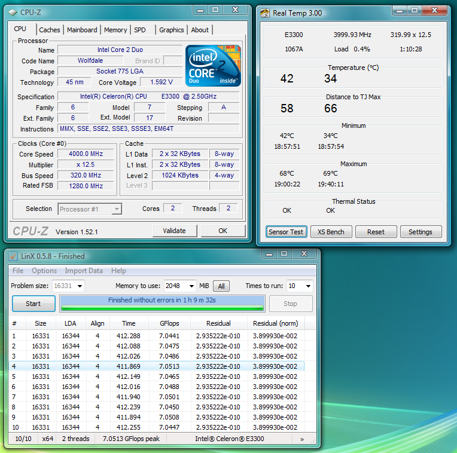
Task: Click the Real Temp title bar icon
Action: (265, 13)
